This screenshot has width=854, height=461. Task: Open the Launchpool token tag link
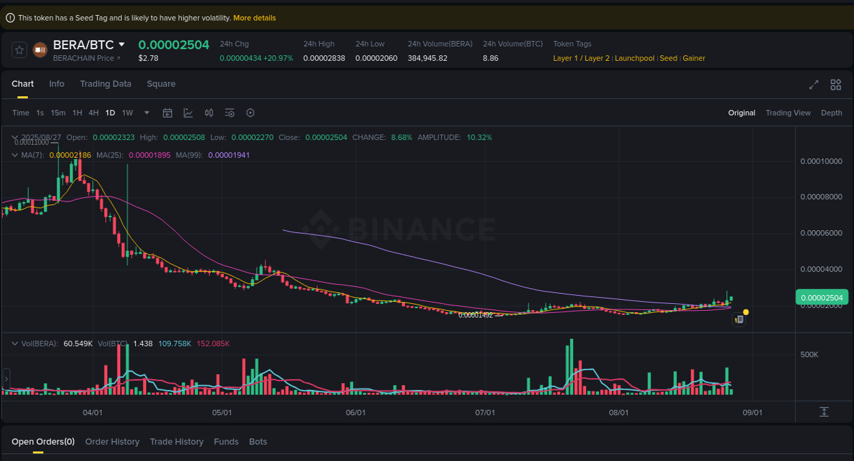tap(634, 58)
